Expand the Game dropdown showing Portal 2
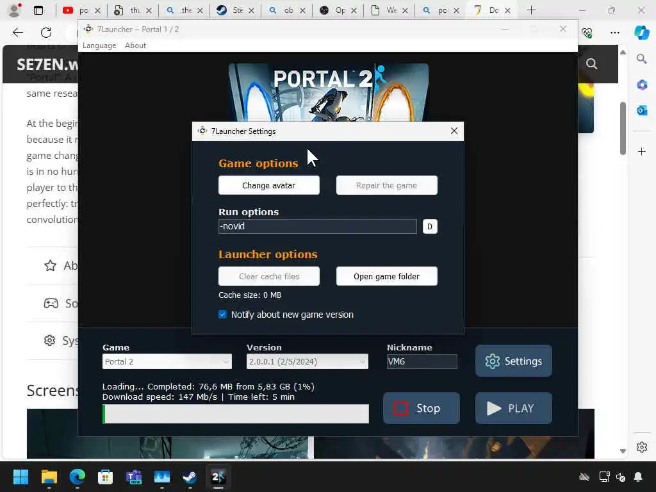Image resolution: width=656 pixels, height=492 pixels. tap(167, 361)
